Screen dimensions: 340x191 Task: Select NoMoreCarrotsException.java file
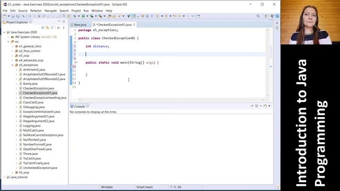click(x=43, y=135)
